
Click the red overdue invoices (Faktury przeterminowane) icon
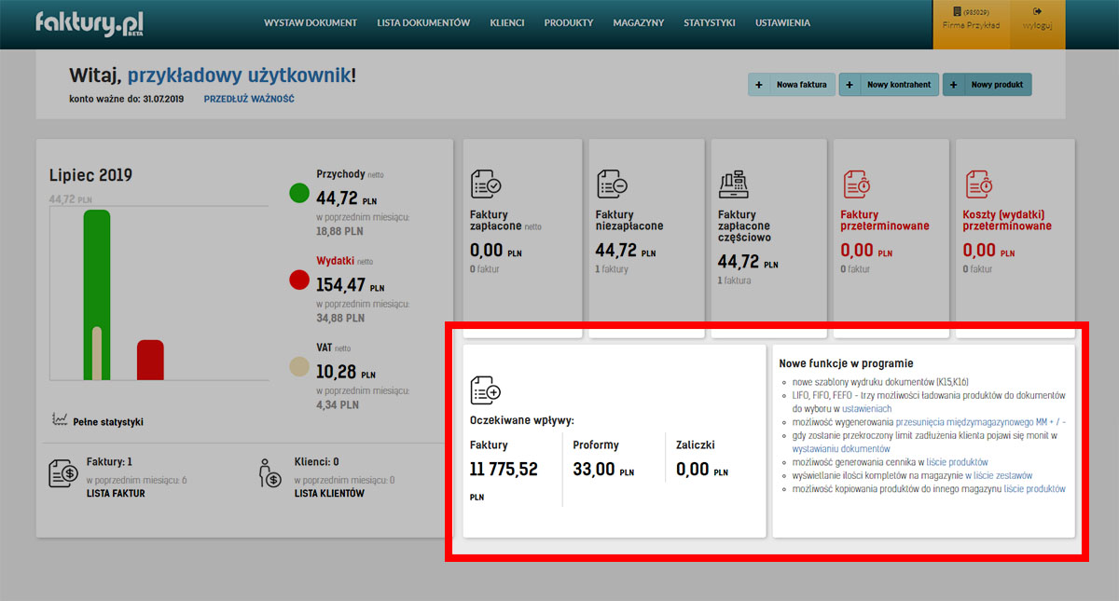(x=856, y=184)
